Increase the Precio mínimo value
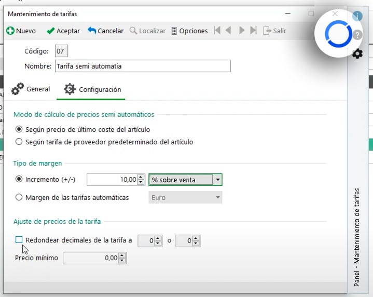 click(x=122, y=255)
